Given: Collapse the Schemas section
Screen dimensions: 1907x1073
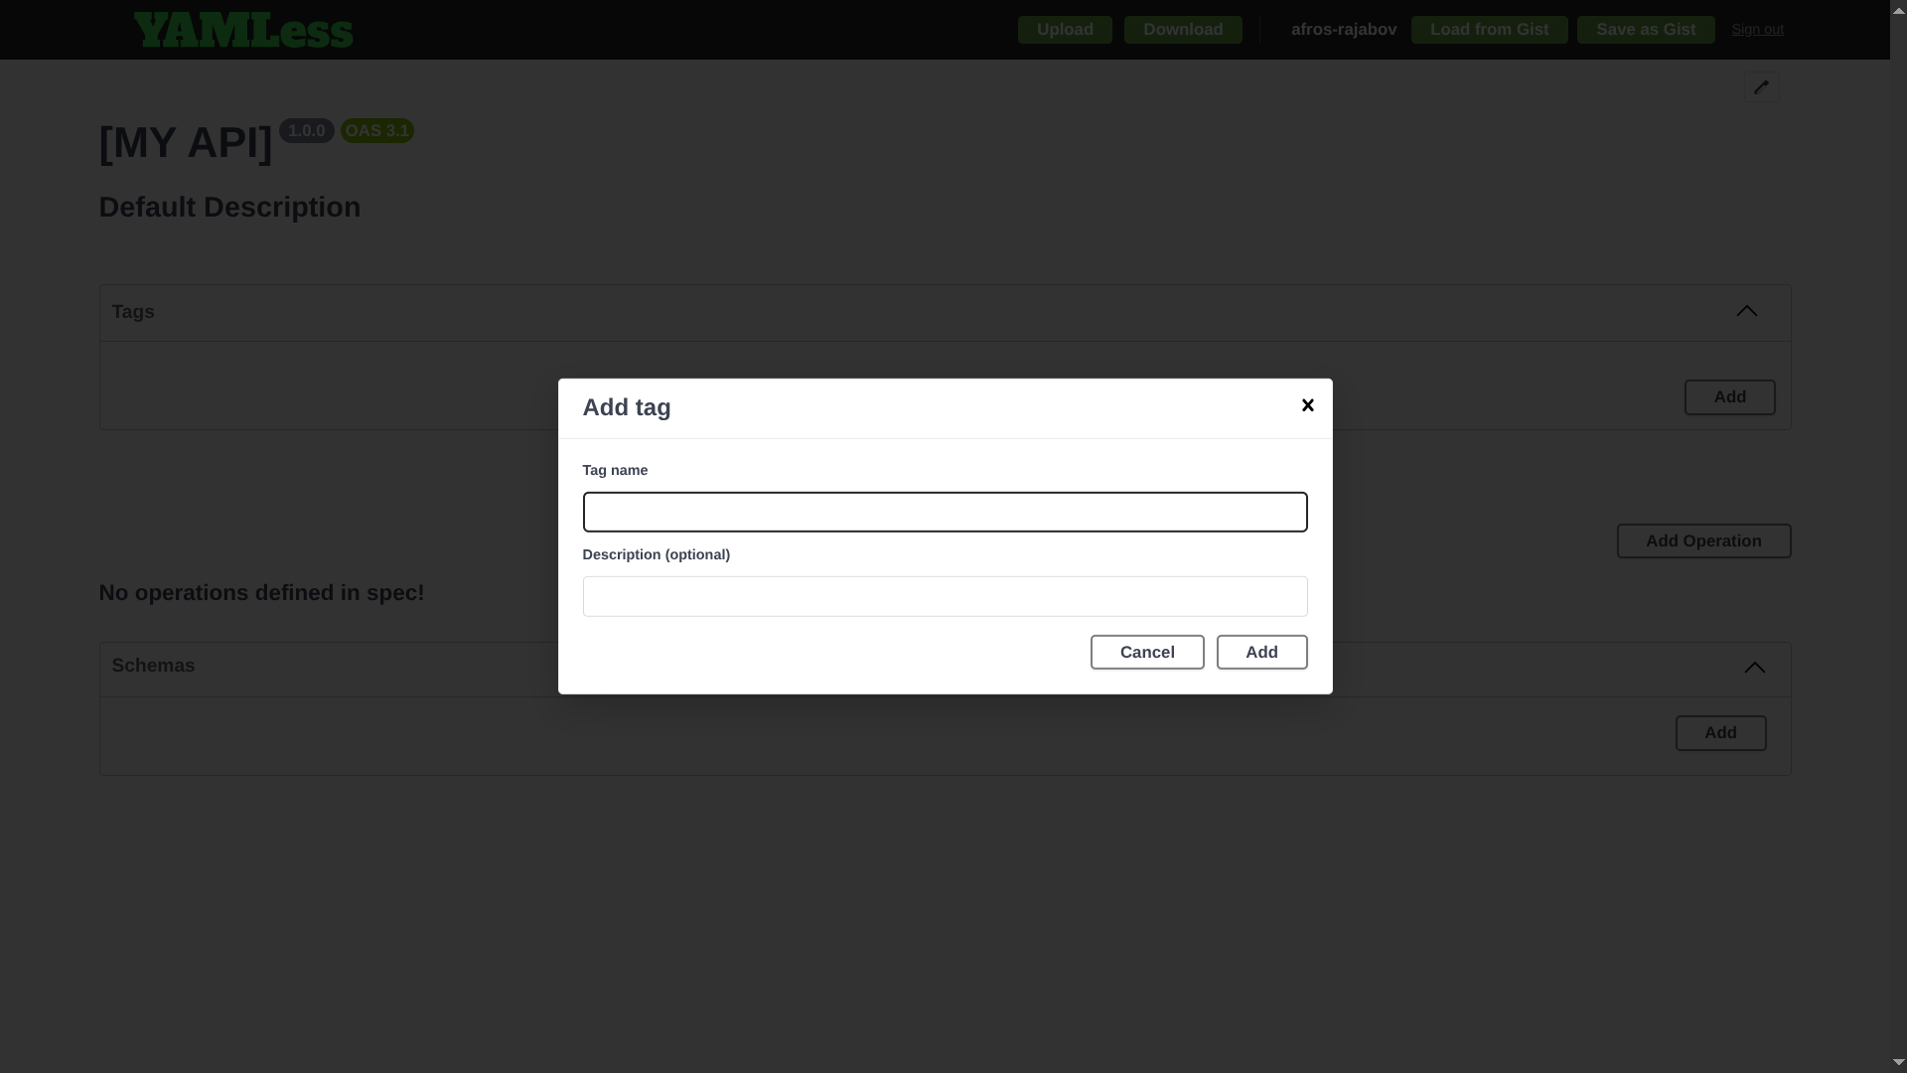Looking at the screenshot, I should 1755,668.
